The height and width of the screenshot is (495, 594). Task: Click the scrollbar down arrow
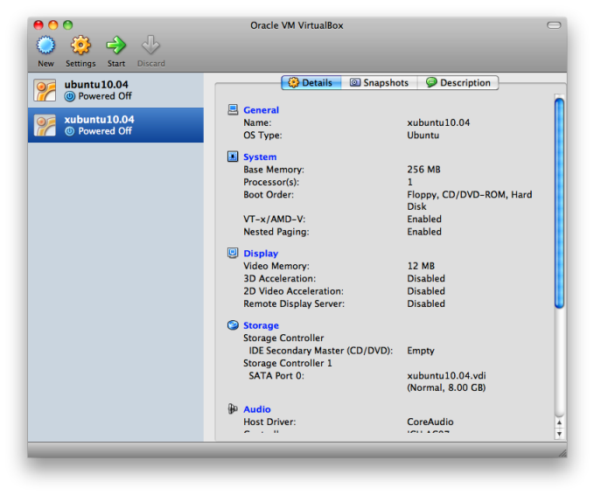pos(559,434)
